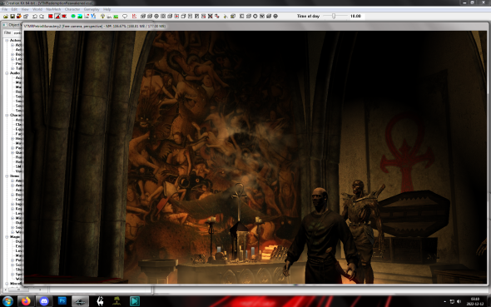The height and width of the screenshot is (307, 491).
Task: Click the crossed-out X toolbar icon
Action: point(210,17)
